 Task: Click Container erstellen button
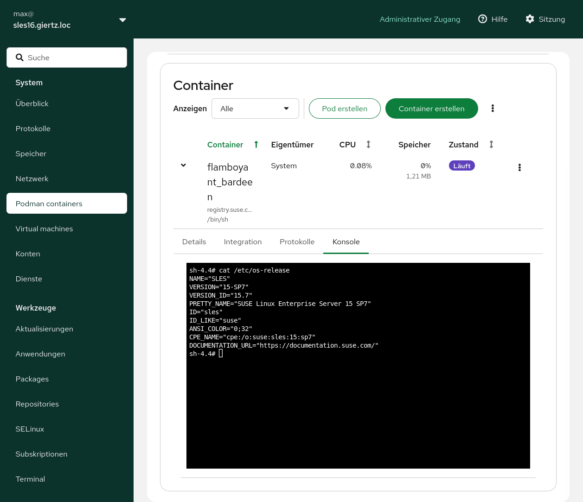click(x=431, y=108)
